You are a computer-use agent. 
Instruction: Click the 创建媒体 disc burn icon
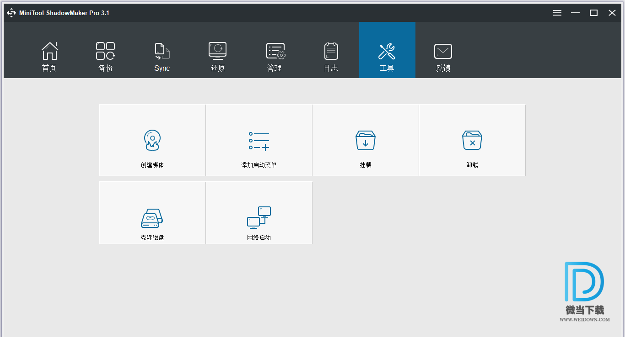[x=152, y=140]
